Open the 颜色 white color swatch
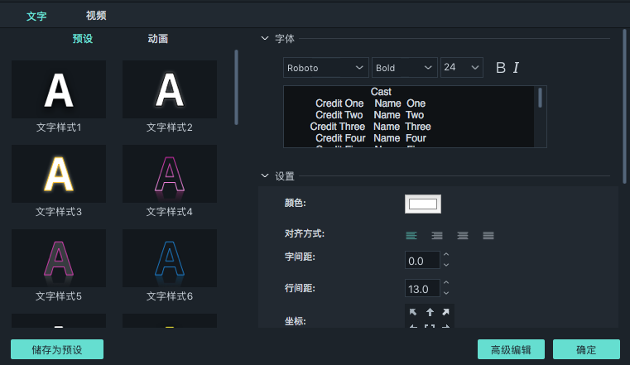Image resolution: width=630 pixels, height=365 pixels. click(x=423, y=204)
